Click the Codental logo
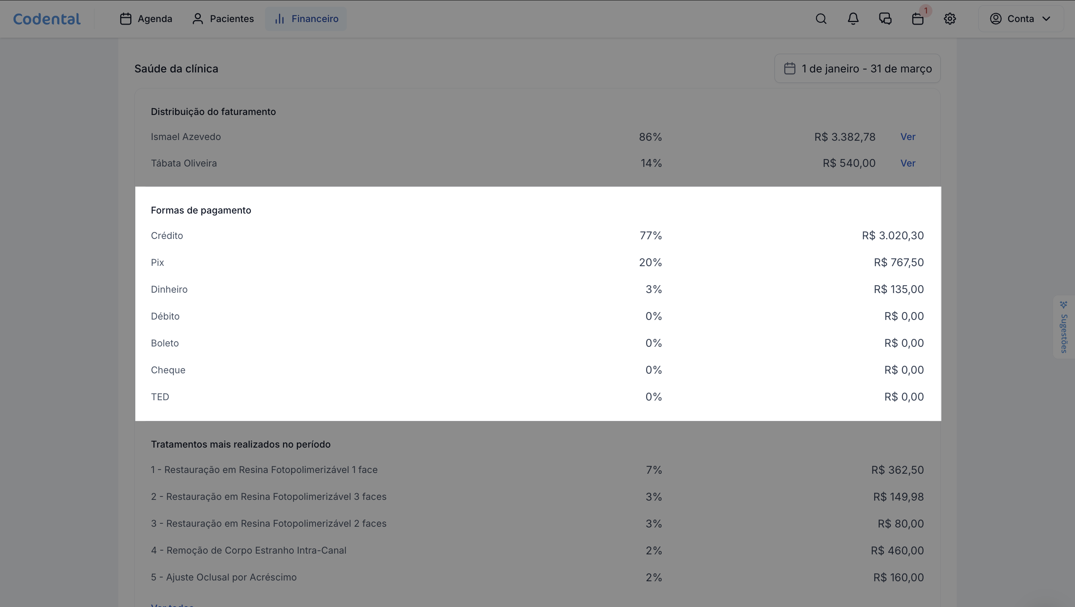This screenshot has width=1075, height=607. pyautogui.click(x=47, y=19)
